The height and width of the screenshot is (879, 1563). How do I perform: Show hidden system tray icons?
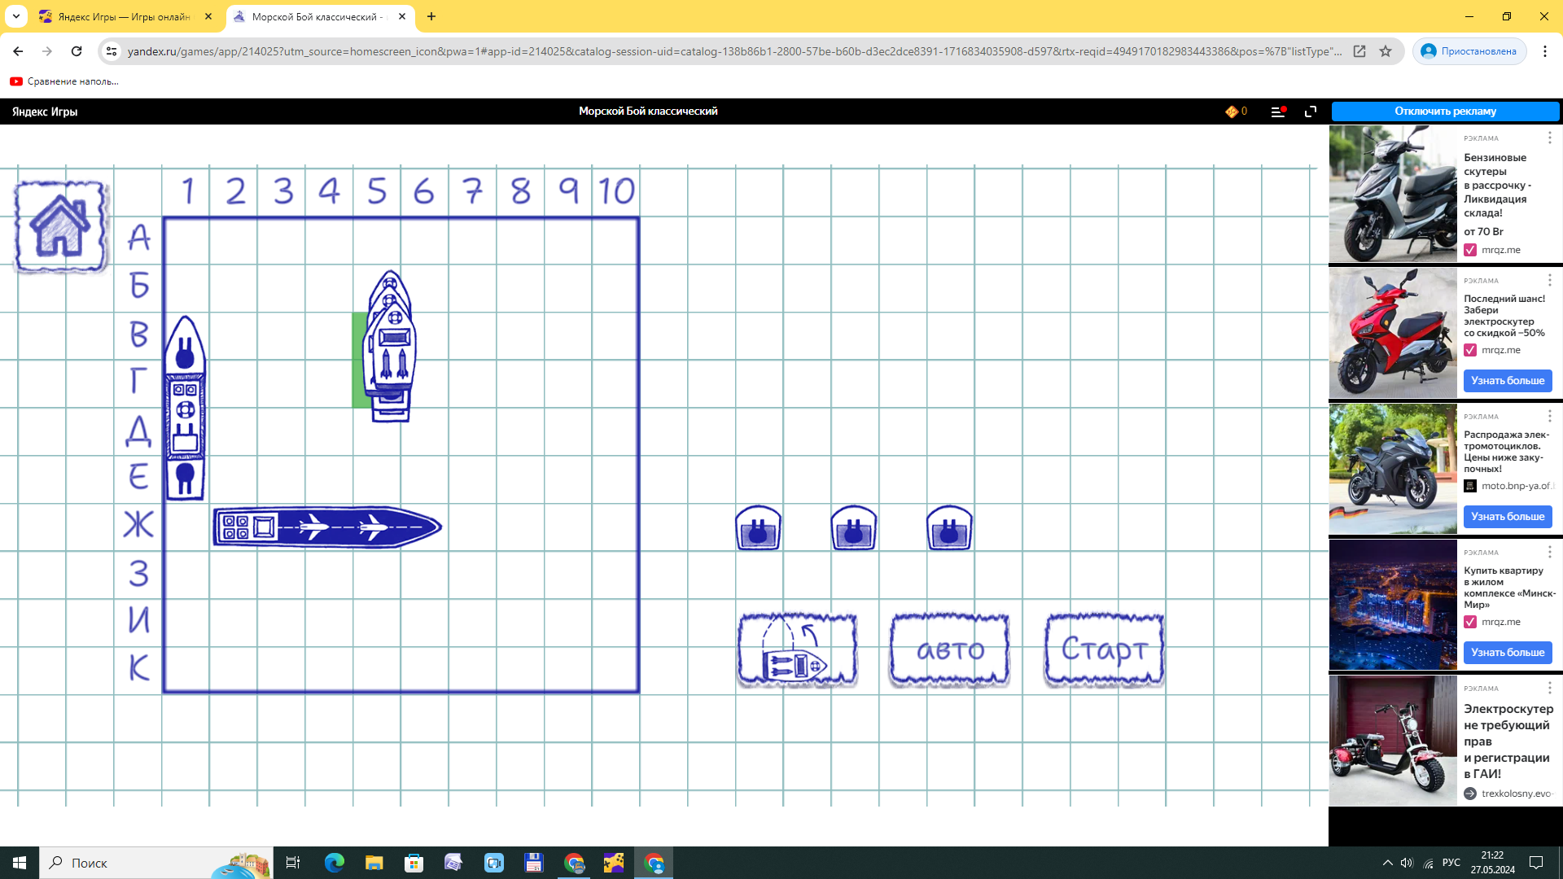[x=1387, y=863]
